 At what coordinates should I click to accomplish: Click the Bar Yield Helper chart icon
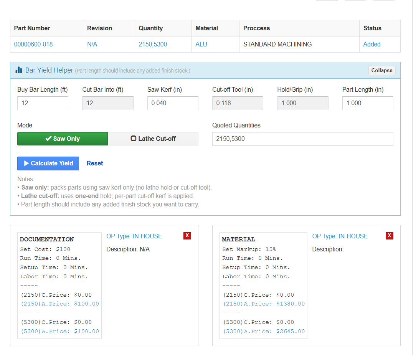tap(19, 70)
